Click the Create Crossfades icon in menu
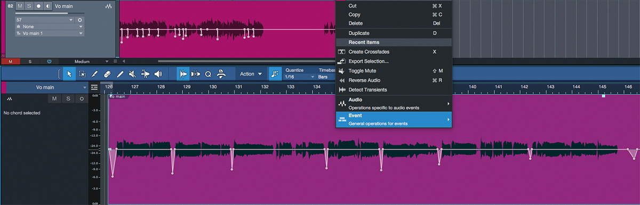This screenshot has width=640, height=205. (x=342, y=52)
